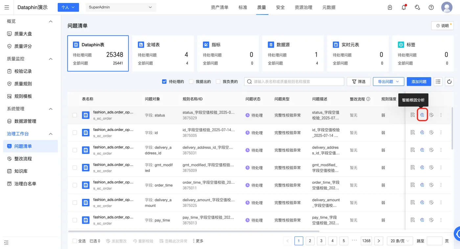Expand the footer 更多 actions menu
The height and width of the screenshot is (249, 460).
click(198, 241)
